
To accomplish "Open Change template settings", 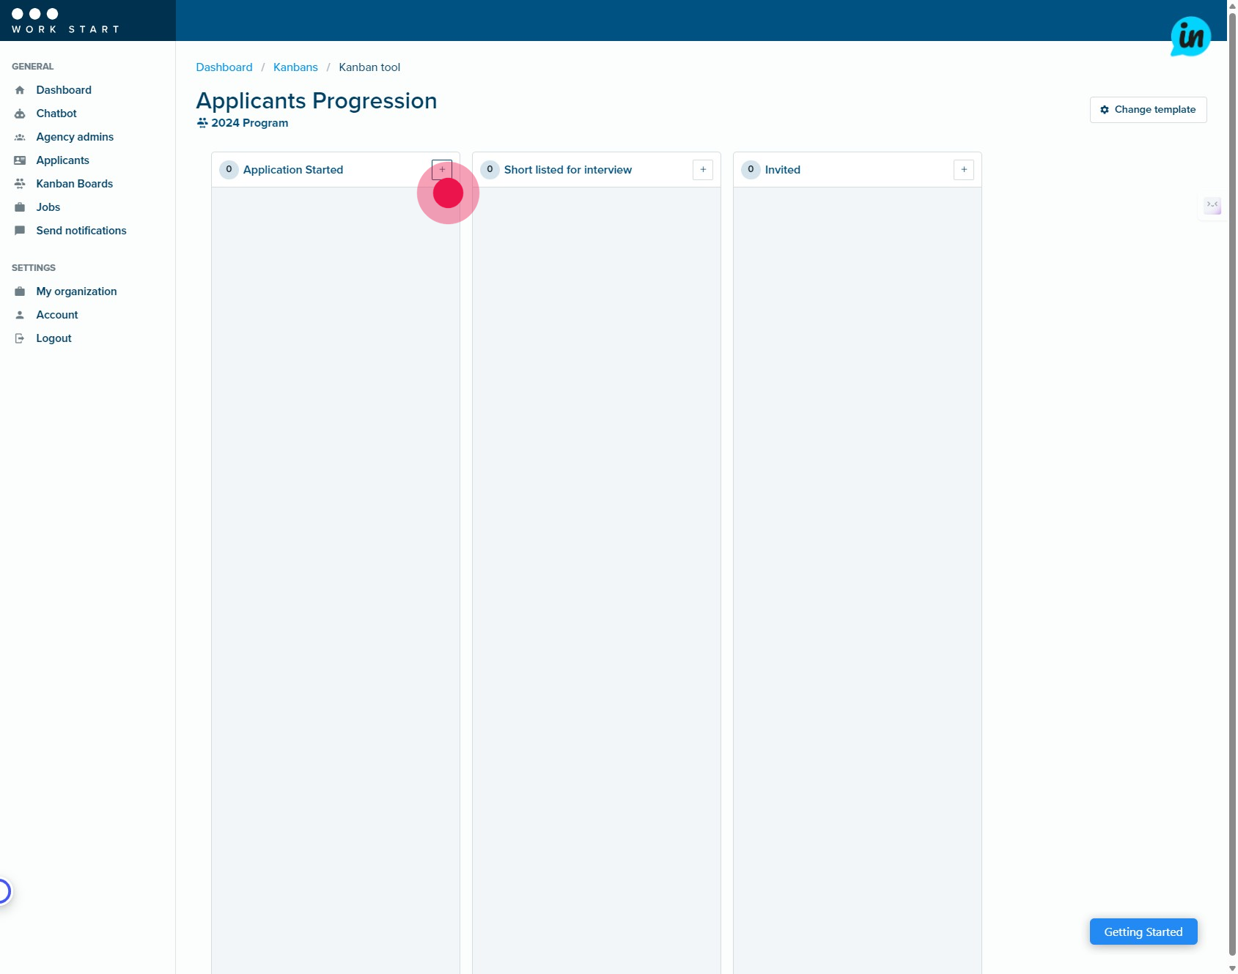I will (1148, 110).
